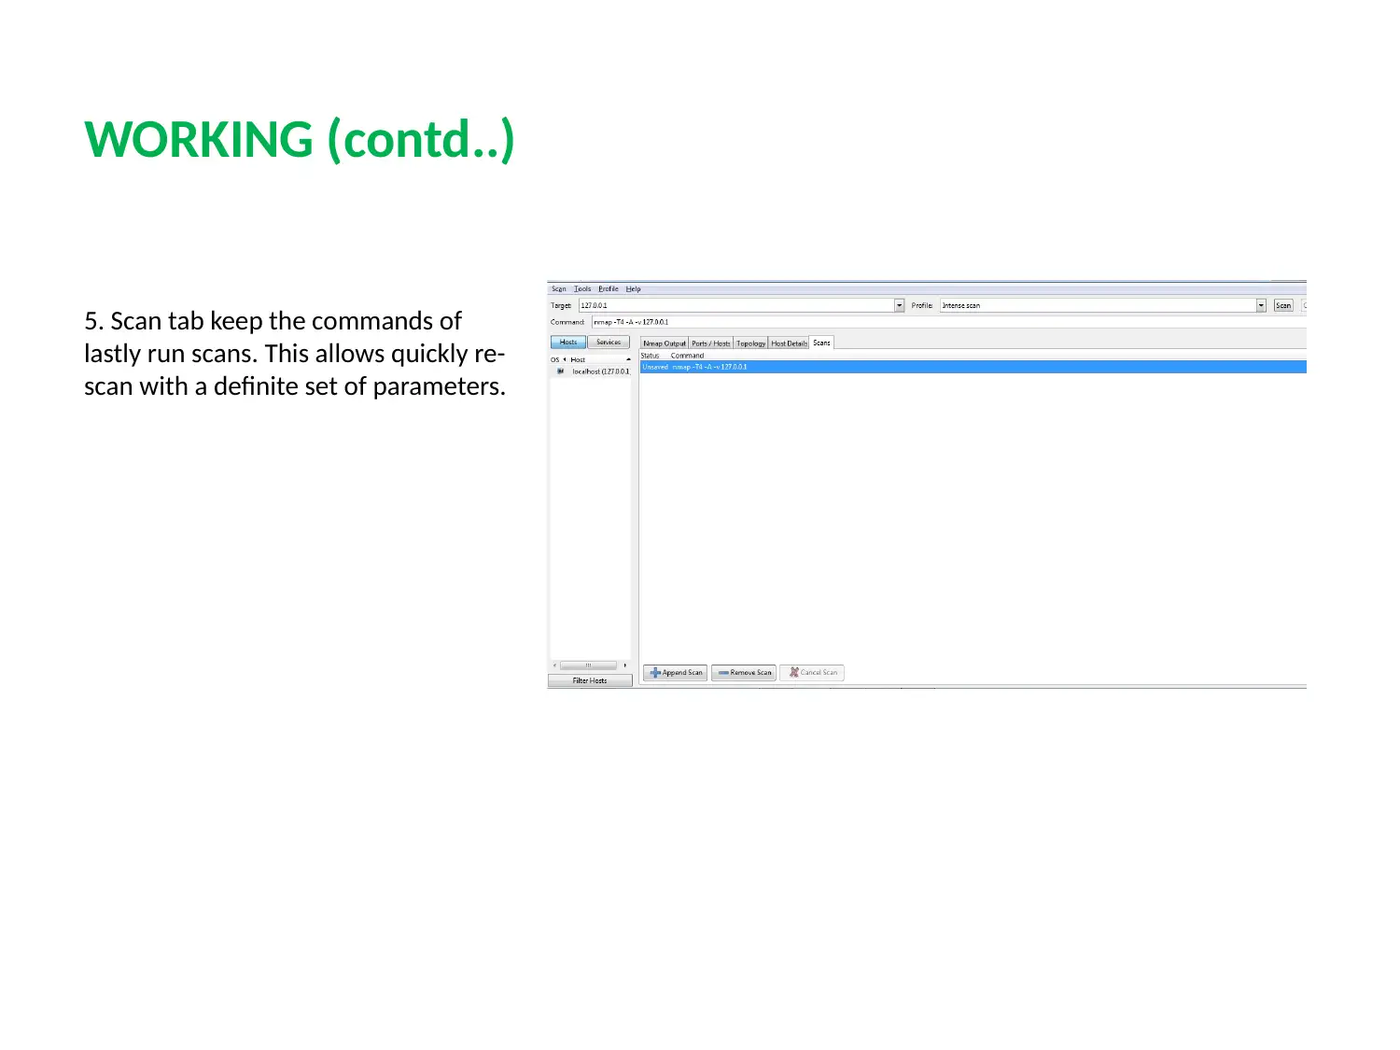Click the hosts list horizontal scrollbar thumb
This screenshot has height=1050, width=1400.
[x=588, y=665]
